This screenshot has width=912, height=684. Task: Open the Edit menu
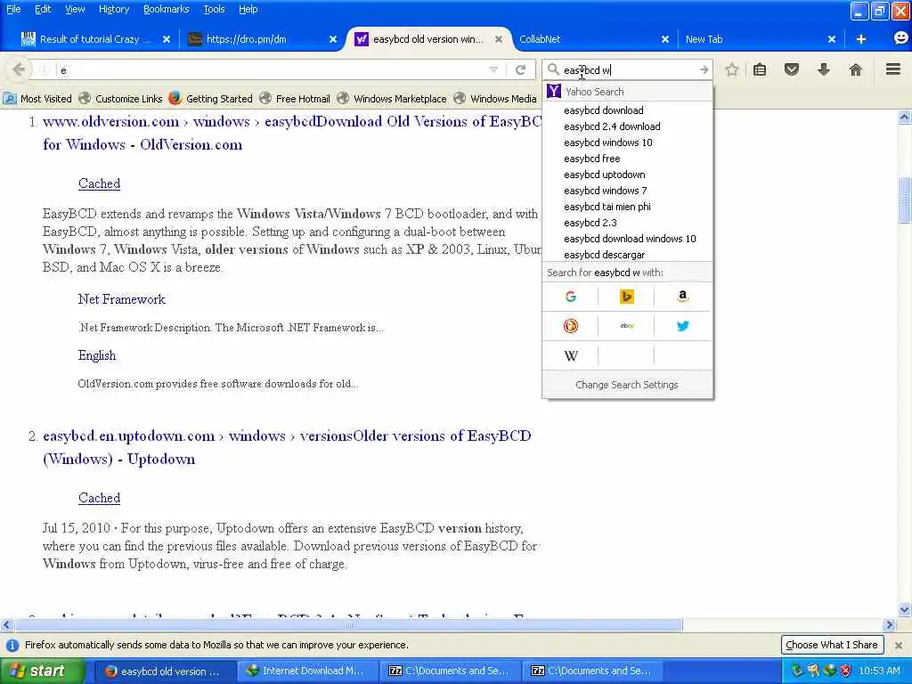(x=43, y=9)
